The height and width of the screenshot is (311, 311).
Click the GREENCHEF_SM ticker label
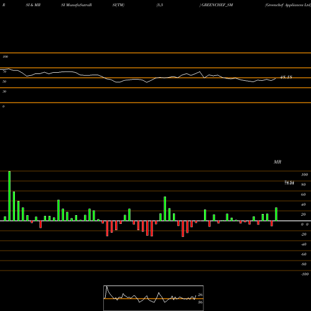click(x=217, y=5)
